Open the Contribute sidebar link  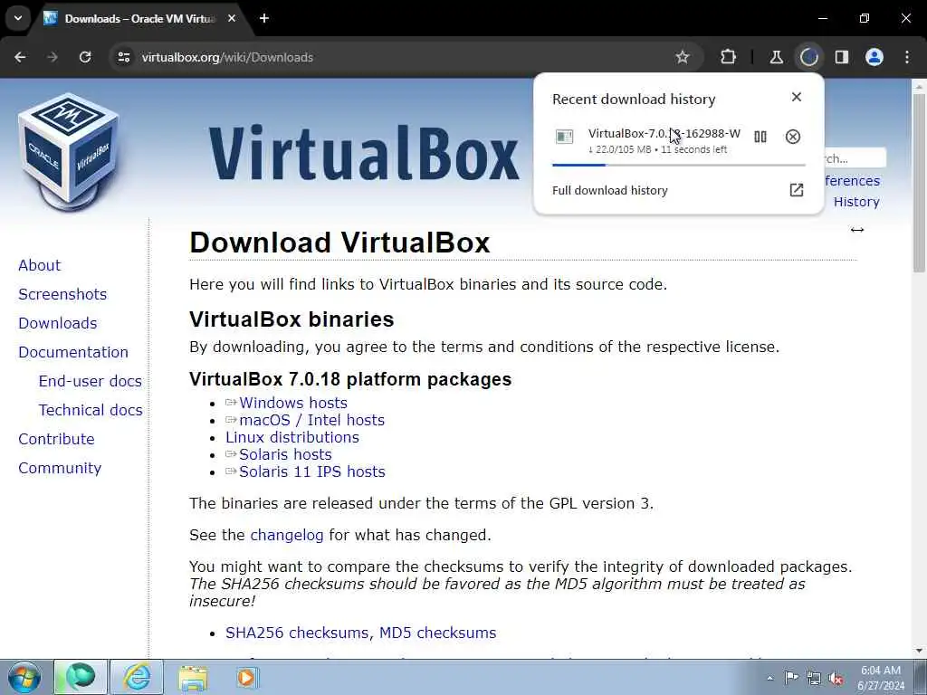[x=57, y=439]
